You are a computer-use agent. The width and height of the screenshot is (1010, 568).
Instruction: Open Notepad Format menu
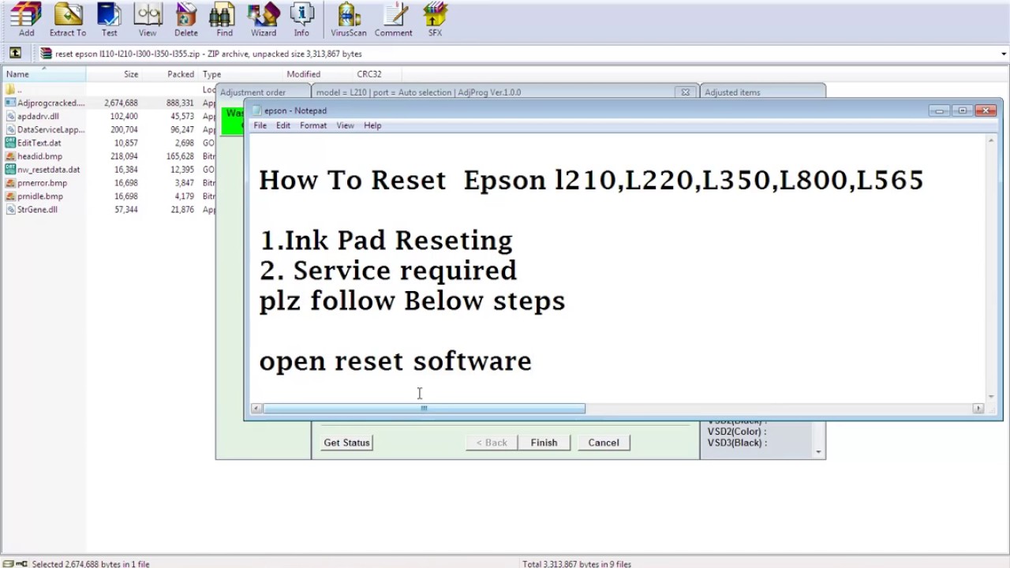point(313,125)
